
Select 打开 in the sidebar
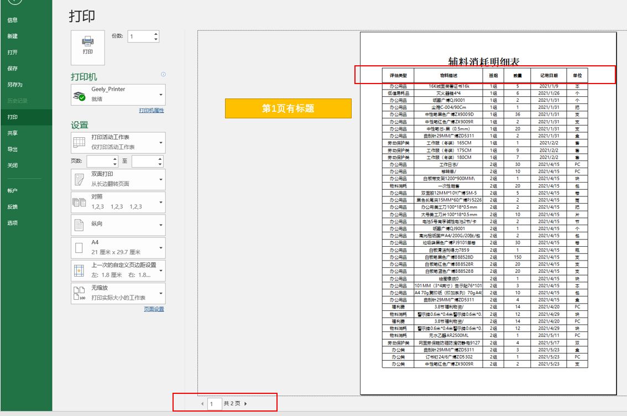click(x=12, y=53)
